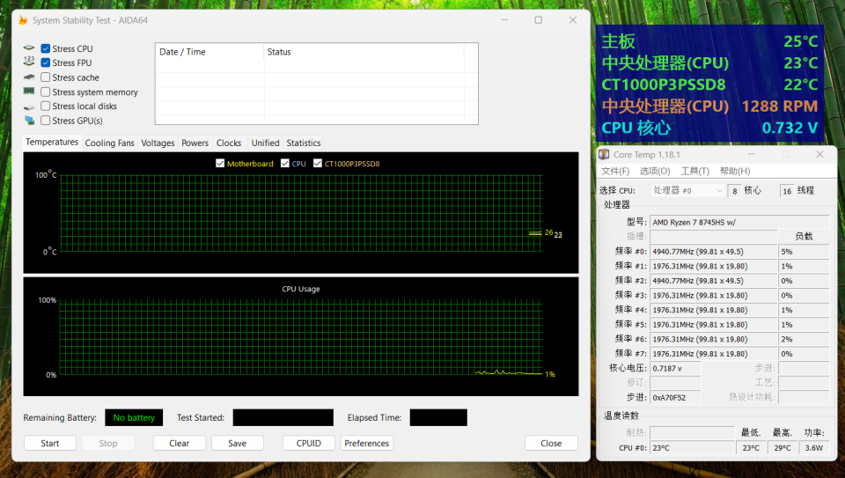
Task: Open the Voltages tab
Action: click(x=158, y=143)
